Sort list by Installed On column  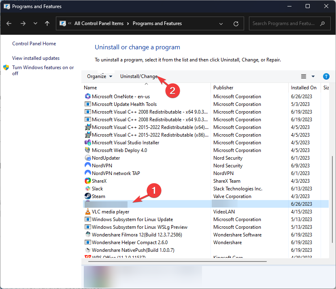coord(304,88)
